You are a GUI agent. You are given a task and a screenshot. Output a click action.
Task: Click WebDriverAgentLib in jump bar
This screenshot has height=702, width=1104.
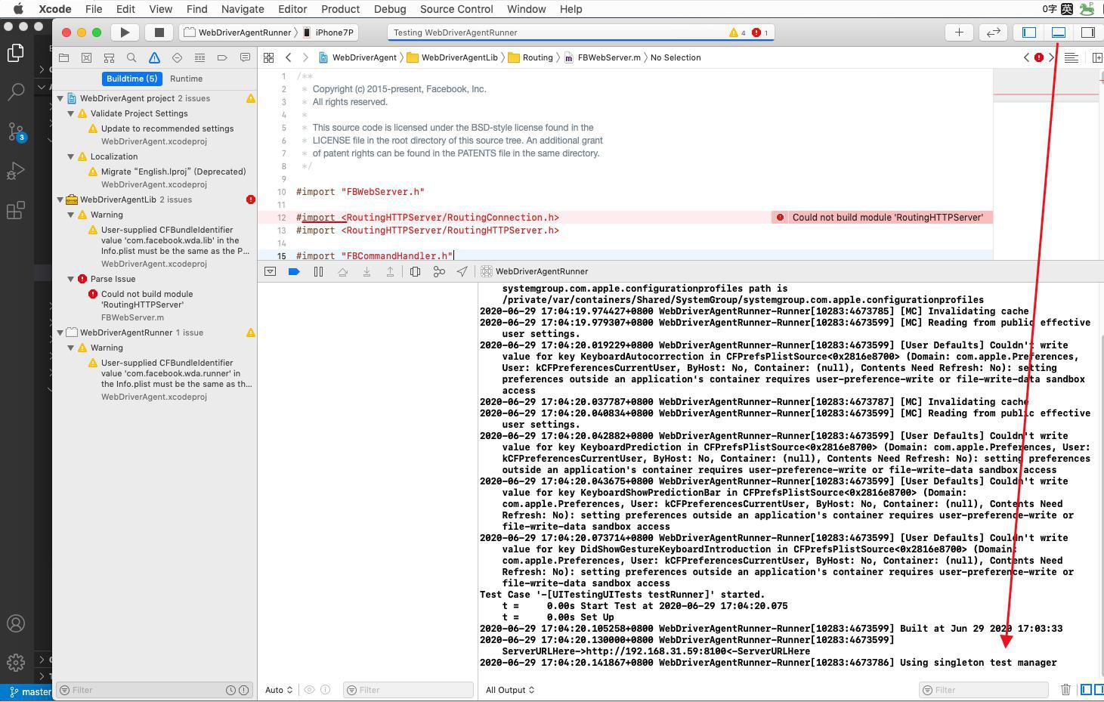pyautogui.click(x=452, y=57)
